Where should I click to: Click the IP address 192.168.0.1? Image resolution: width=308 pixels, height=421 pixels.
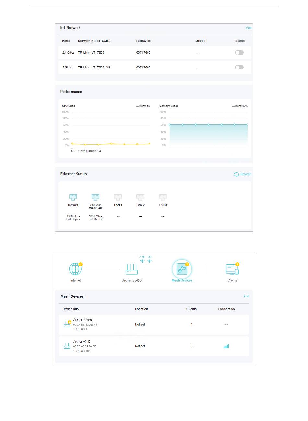[x=80, y=329]
